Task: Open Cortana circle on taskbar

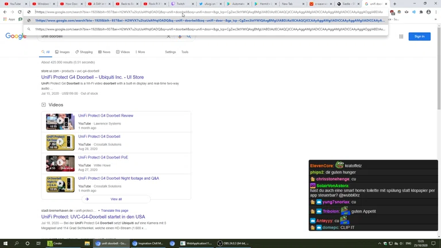Action: [x=28, y=243]
